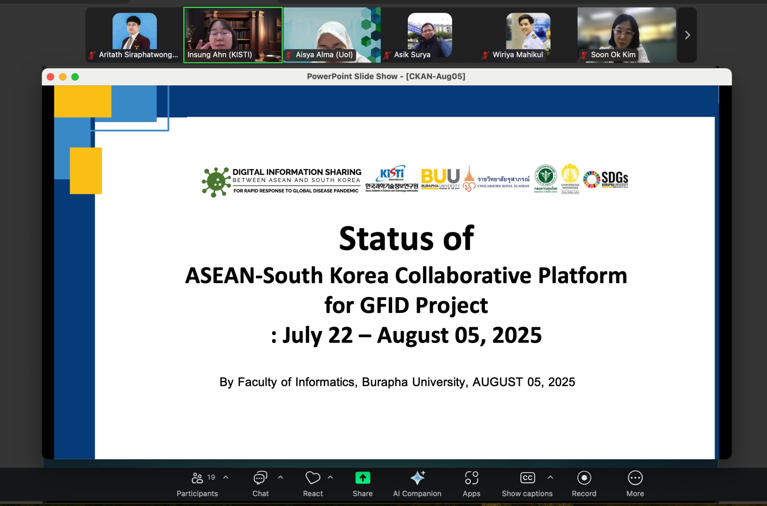This screenshot has height=506, width=767.
Task: Show captions with the CC button
Action: pyautogui.click(x=527, y=484)
